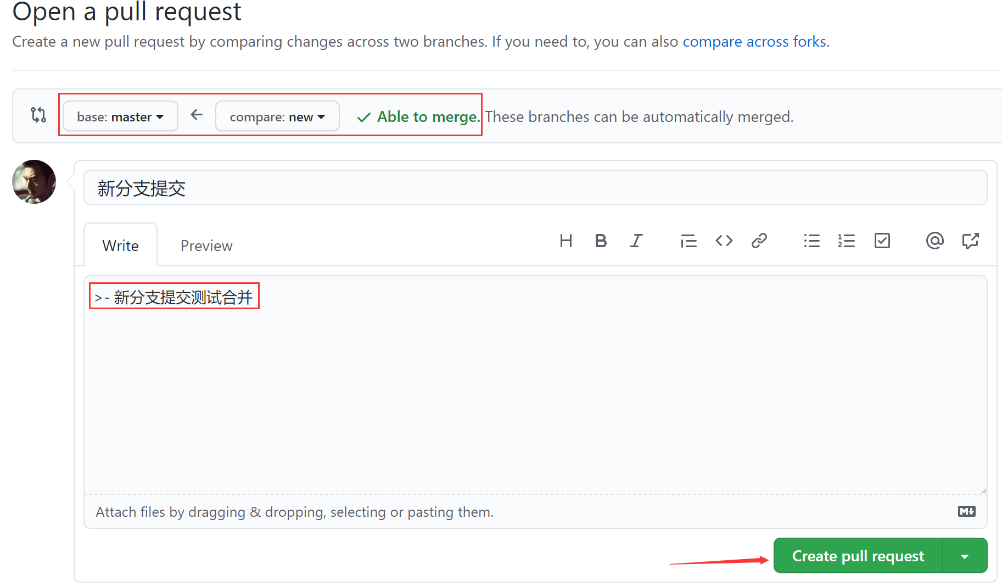Click the cross-reference issue icon
This screenshot has height=586, width=1002.
[970, 241]
